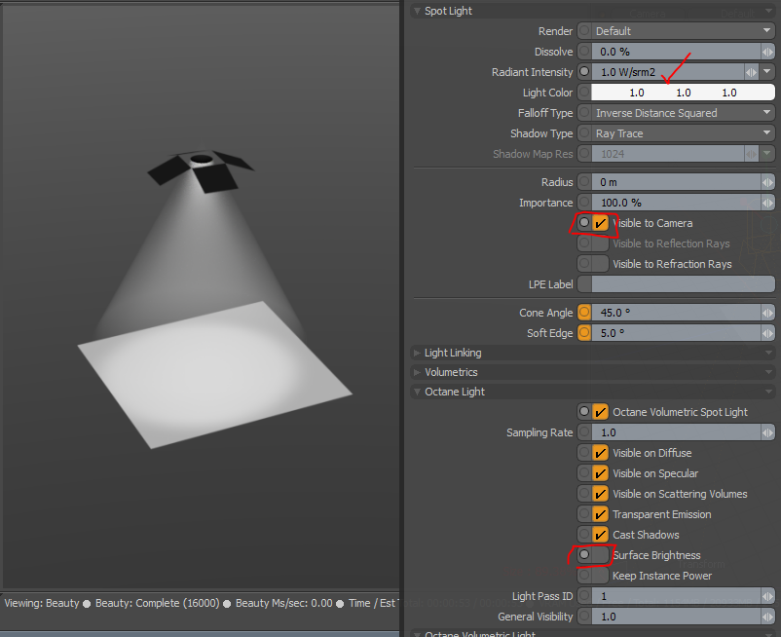
Task: Click the Radiant Intensity keyframe circle
Action: coord(584,72)
